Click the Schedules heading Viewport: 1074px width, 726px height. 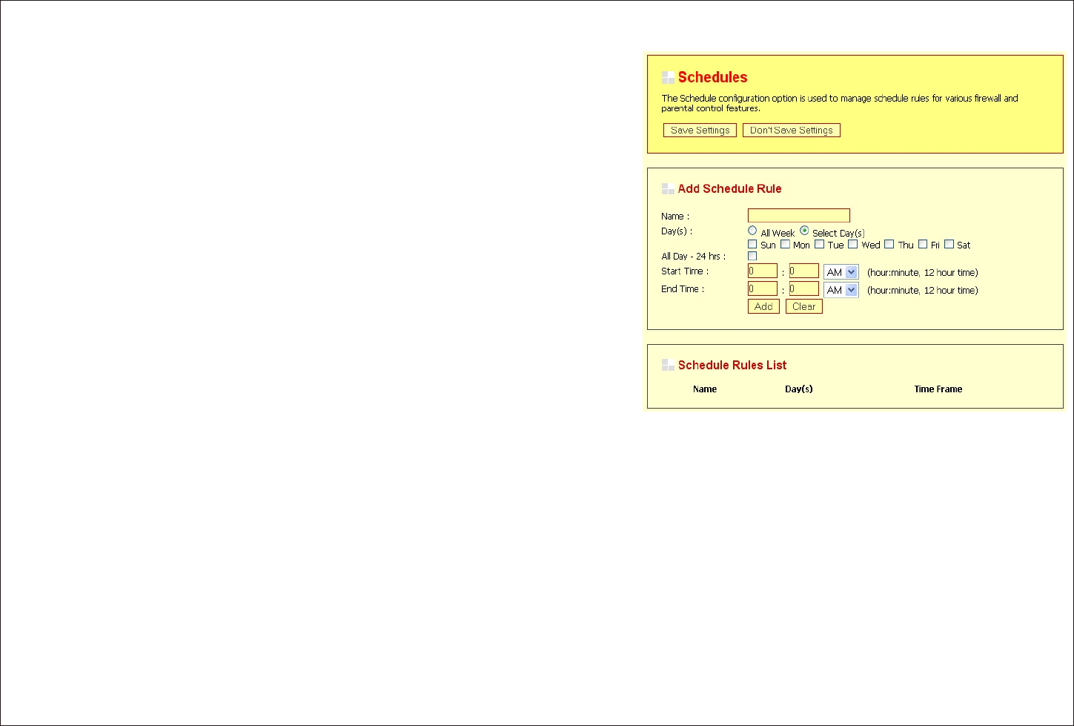[x=713, y=77]
